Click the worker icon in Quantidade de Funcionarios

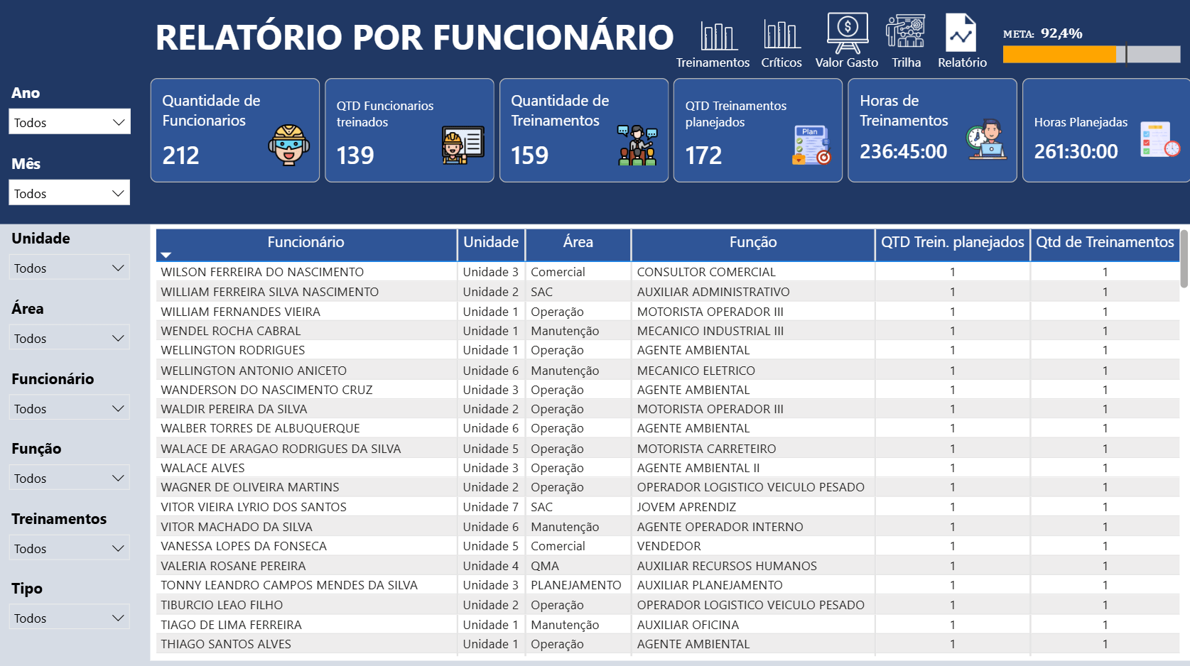point(288,145)
